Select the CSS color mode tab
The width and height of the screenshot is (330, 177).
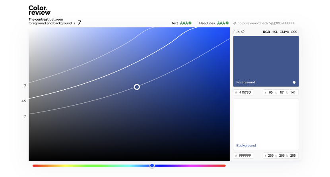[294, 32]
